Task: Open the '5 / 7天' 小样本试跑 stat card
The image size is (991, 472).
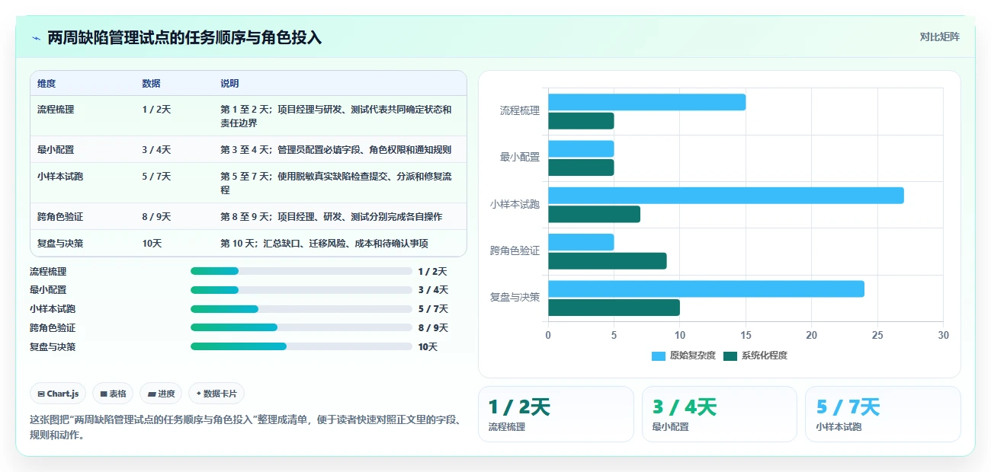Action: coord(883,414)
